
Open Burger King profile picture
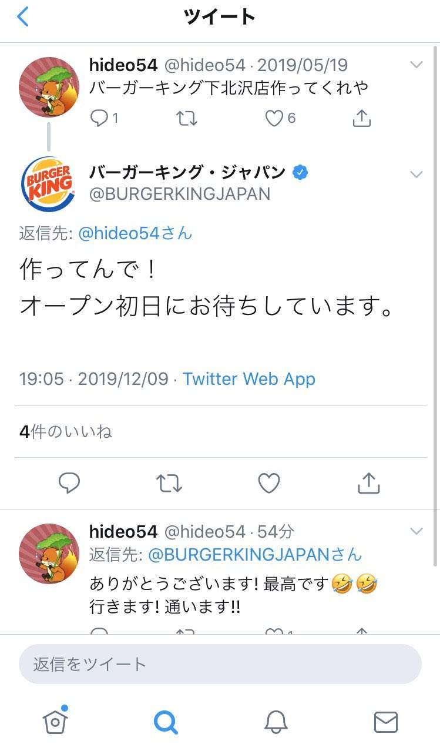tap(48, 183)
